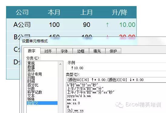Select format mm:ss
This screenshot has height=113, width=166.
[x=72, y=100]
